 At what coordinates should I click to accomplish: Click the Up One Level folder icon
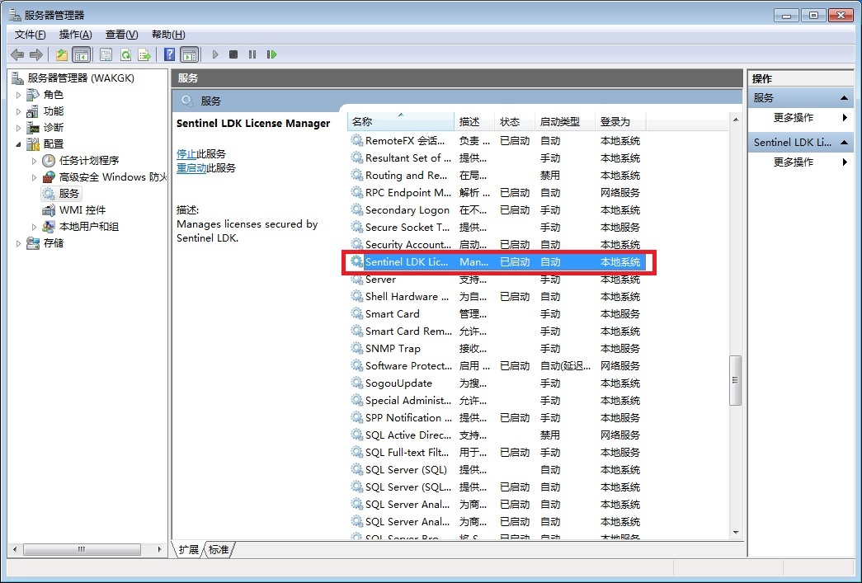point(62,54)
